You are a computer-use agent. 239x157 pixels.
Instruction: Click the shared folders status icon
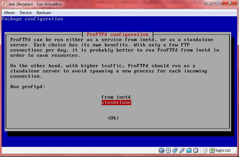(189, 150)
